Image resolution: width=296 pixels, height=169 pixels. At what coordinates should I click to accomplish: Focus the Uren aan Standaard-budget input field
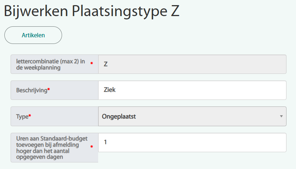pos(192,142)
